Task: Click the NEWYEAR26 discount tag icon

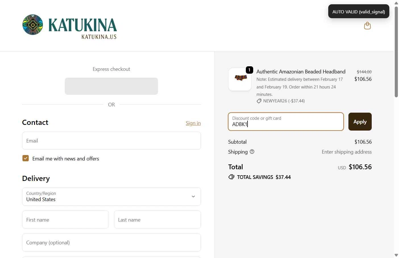Action: pyautogui.click(x=259, y=101)
